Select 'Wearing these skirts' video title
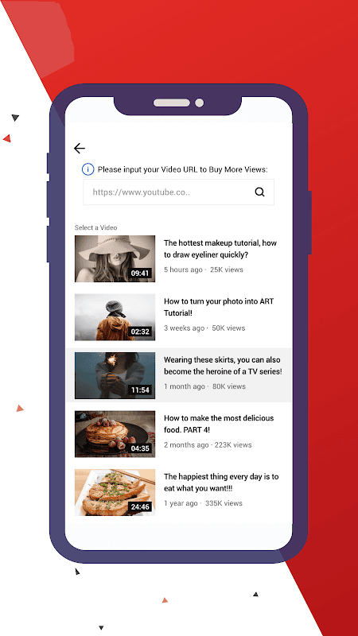 223,366
